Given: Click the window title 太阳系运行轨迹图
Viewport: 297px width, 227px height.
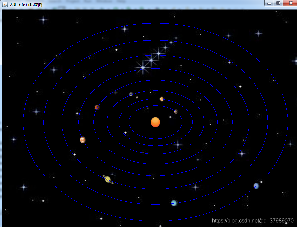Looking at the screenshot, I should click(x=25, y=5).
